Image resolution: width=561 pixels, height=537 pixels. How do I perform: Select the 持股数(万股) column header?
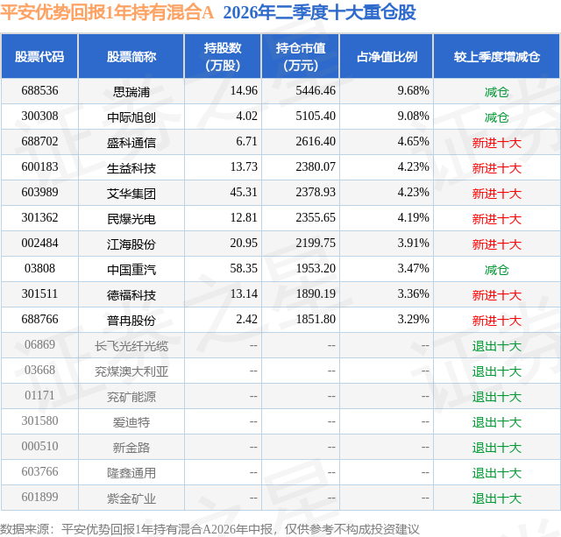coord(223,56)
